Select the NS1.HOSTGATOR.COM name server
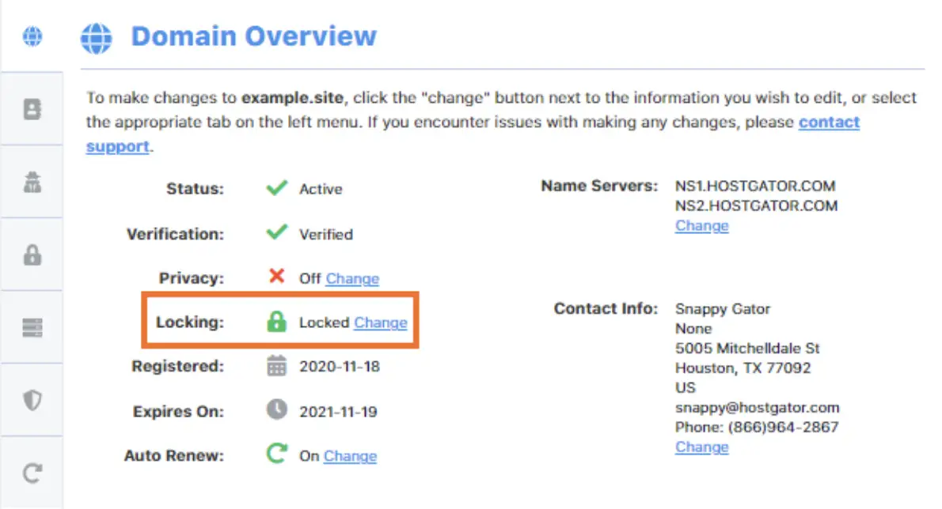Screen dimensions: 942x509 (x=755, y=187)
